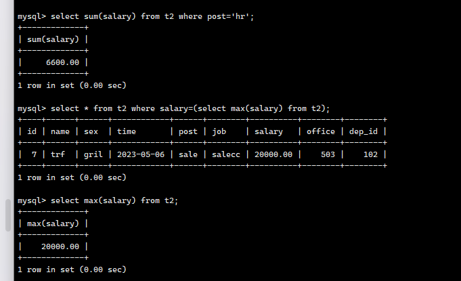Click the 'job' column header
This screenshot has height=281, width=461.
pos(219,131)
